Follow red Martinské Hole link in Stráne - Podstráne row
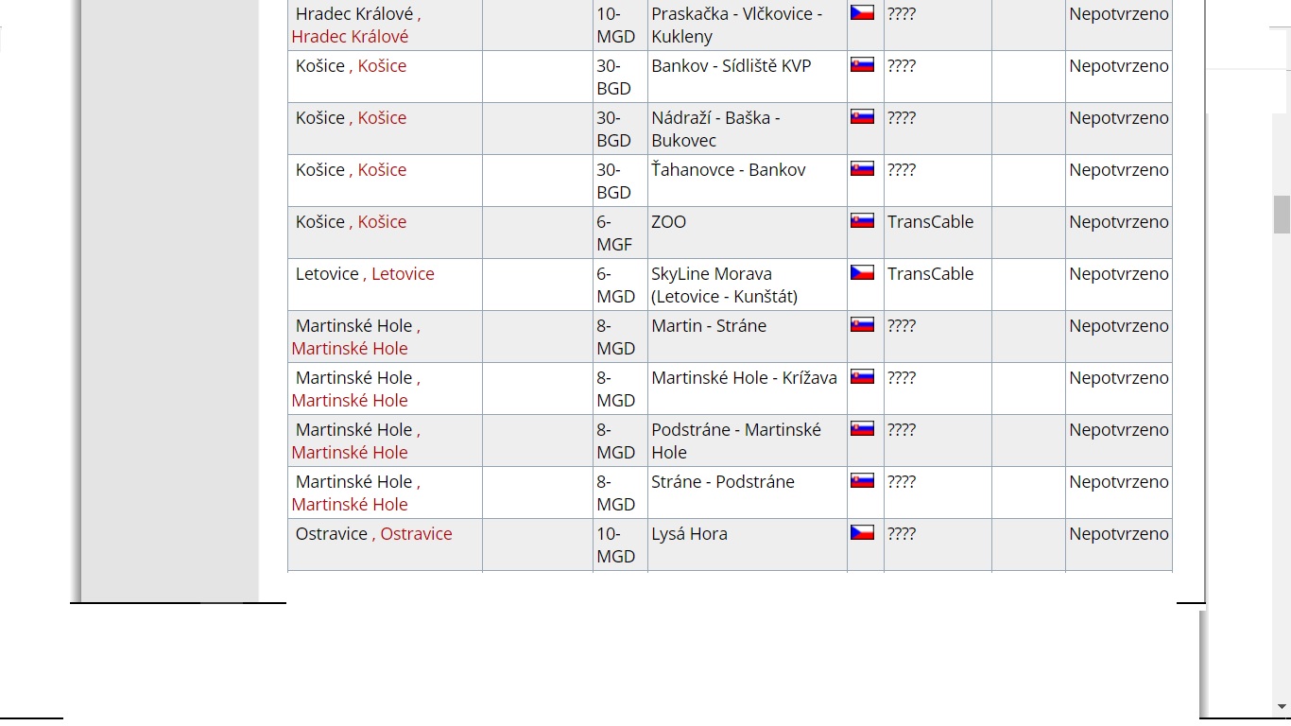The width and height of the screenshot is (1291, 726). tap(350, 505)
